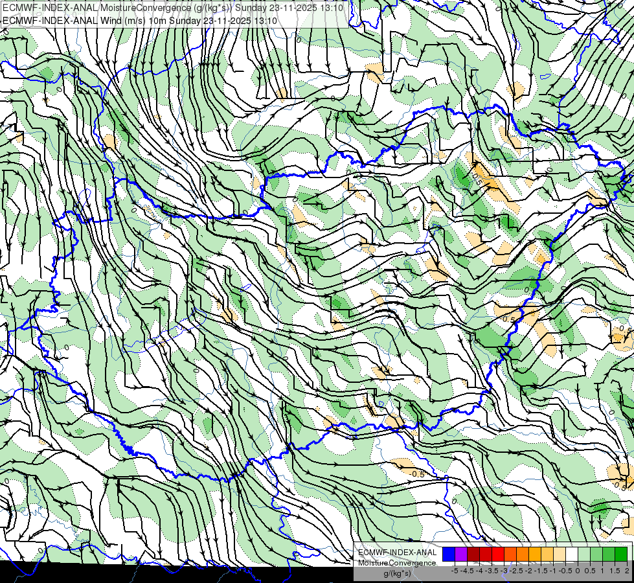Viewport: 634px width, 583px height.
Task: Click the amber-yellow swatch between -2 and -1.5
Action: [x=534, y=554]
